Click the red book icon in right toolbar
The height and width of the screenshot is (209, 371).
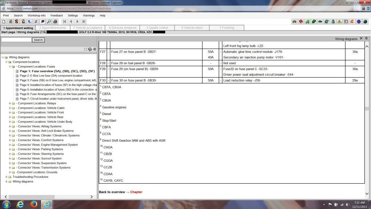[x=301, y=21]
